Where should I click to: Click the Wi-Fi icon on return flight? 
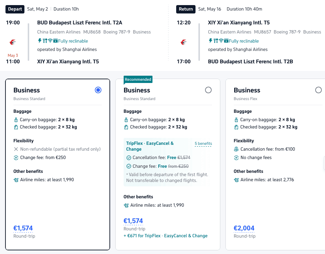[221, 41]
